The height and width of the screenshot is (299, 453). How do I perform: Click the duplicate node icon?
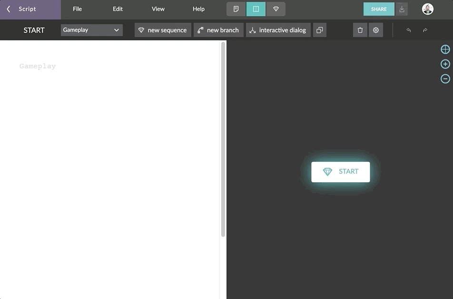tap(320, 30)
